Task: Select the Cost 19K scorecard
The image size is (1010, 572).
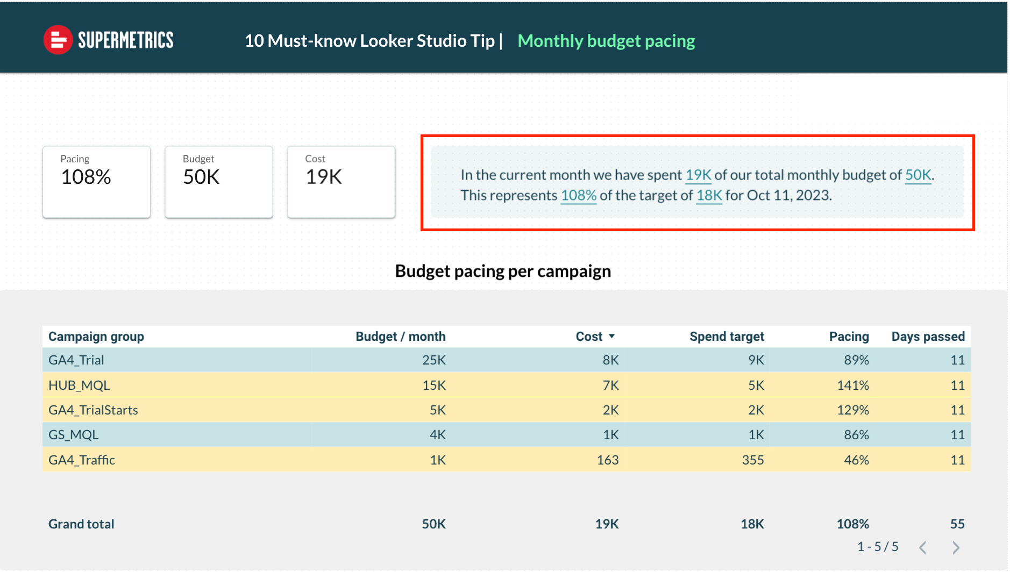Action: coord(341,182)
